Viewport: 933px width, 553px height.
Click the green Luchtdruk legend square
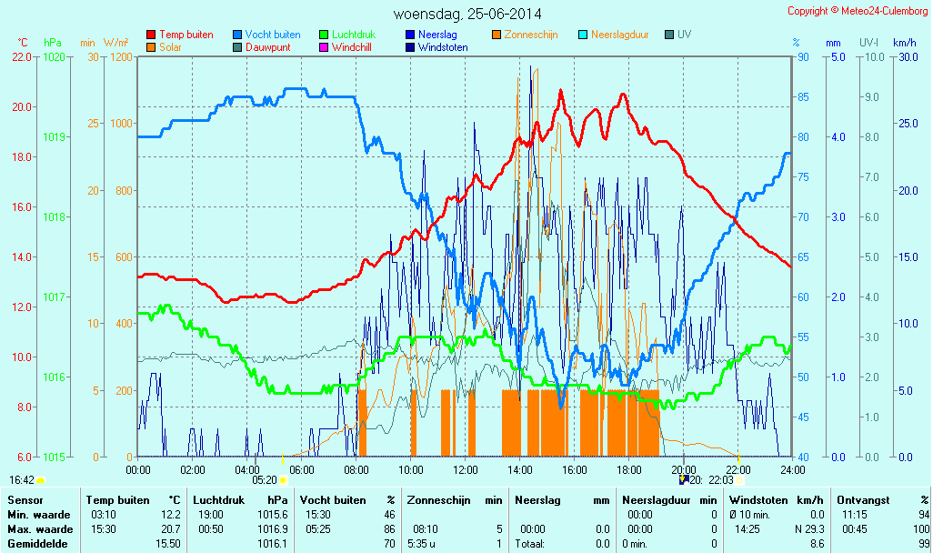tap(323, 35)
